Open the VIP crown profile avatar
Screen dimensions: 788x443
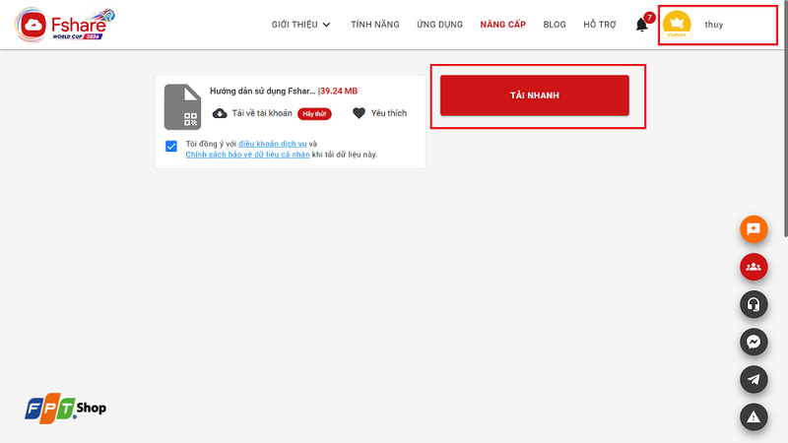click(x=677, y=25)
